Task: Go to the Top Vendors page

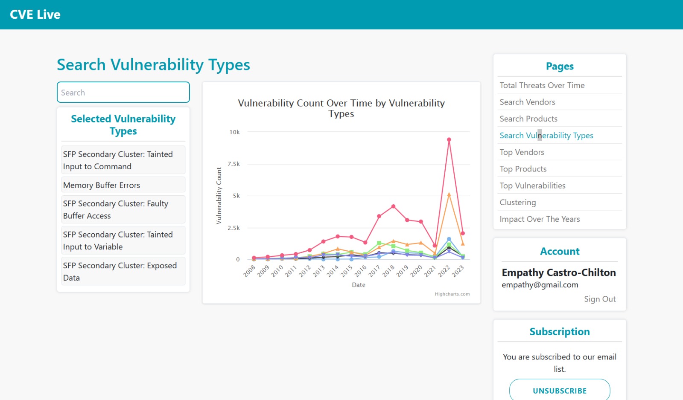Action: pos(522,152)
